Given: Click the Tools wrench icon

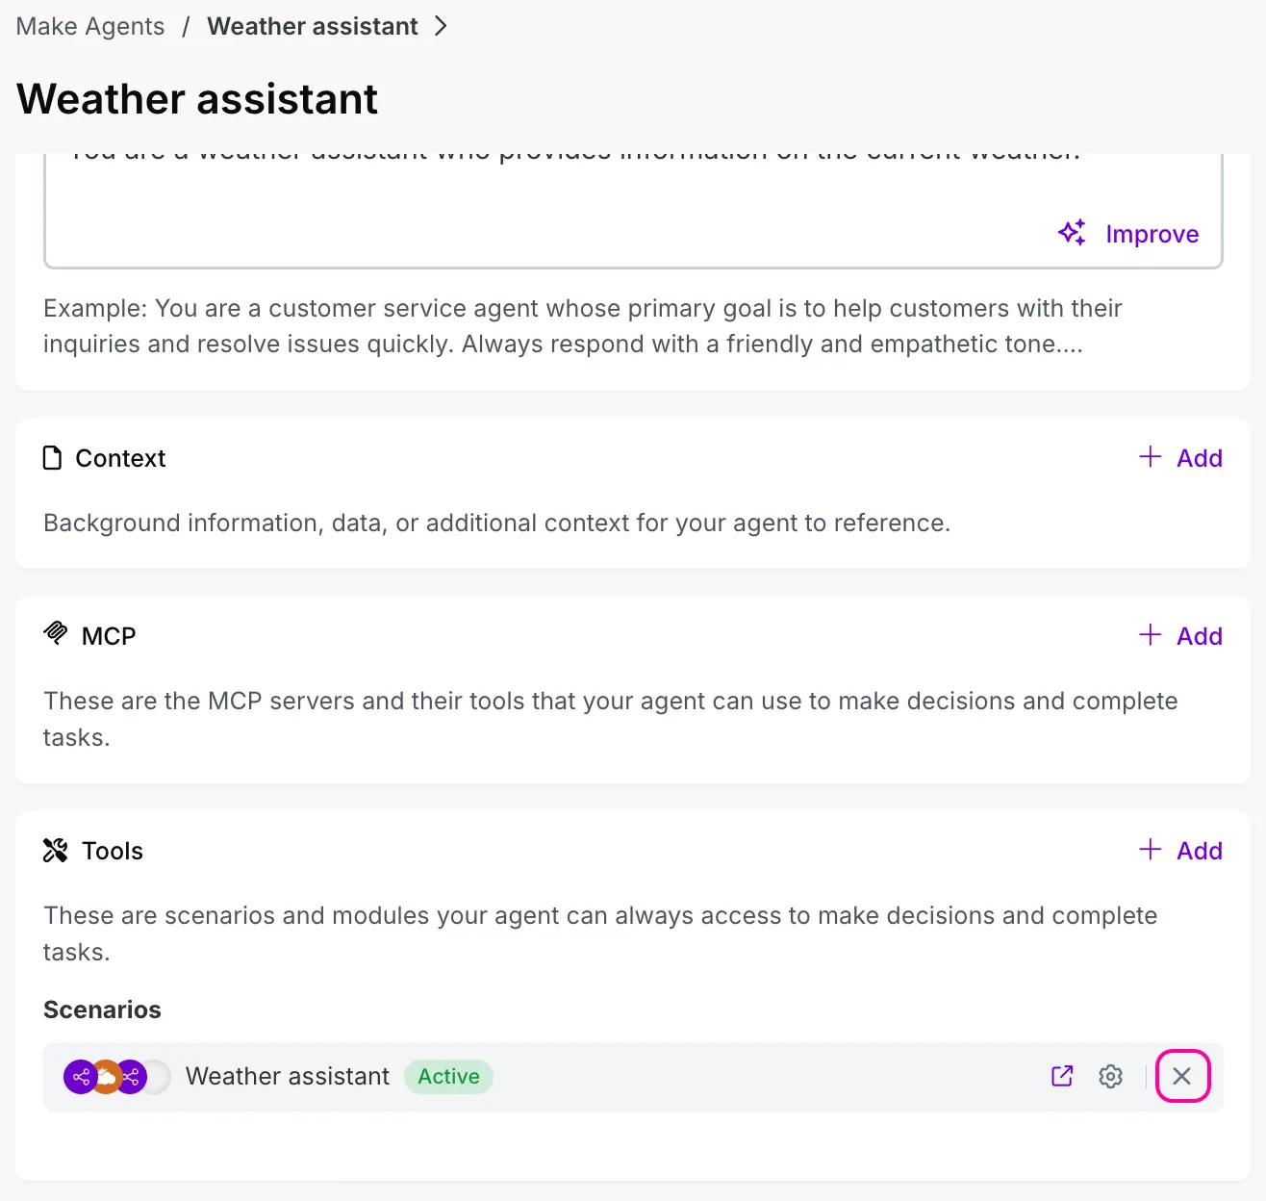Looking at the screenshot, I should pos(55,851).
